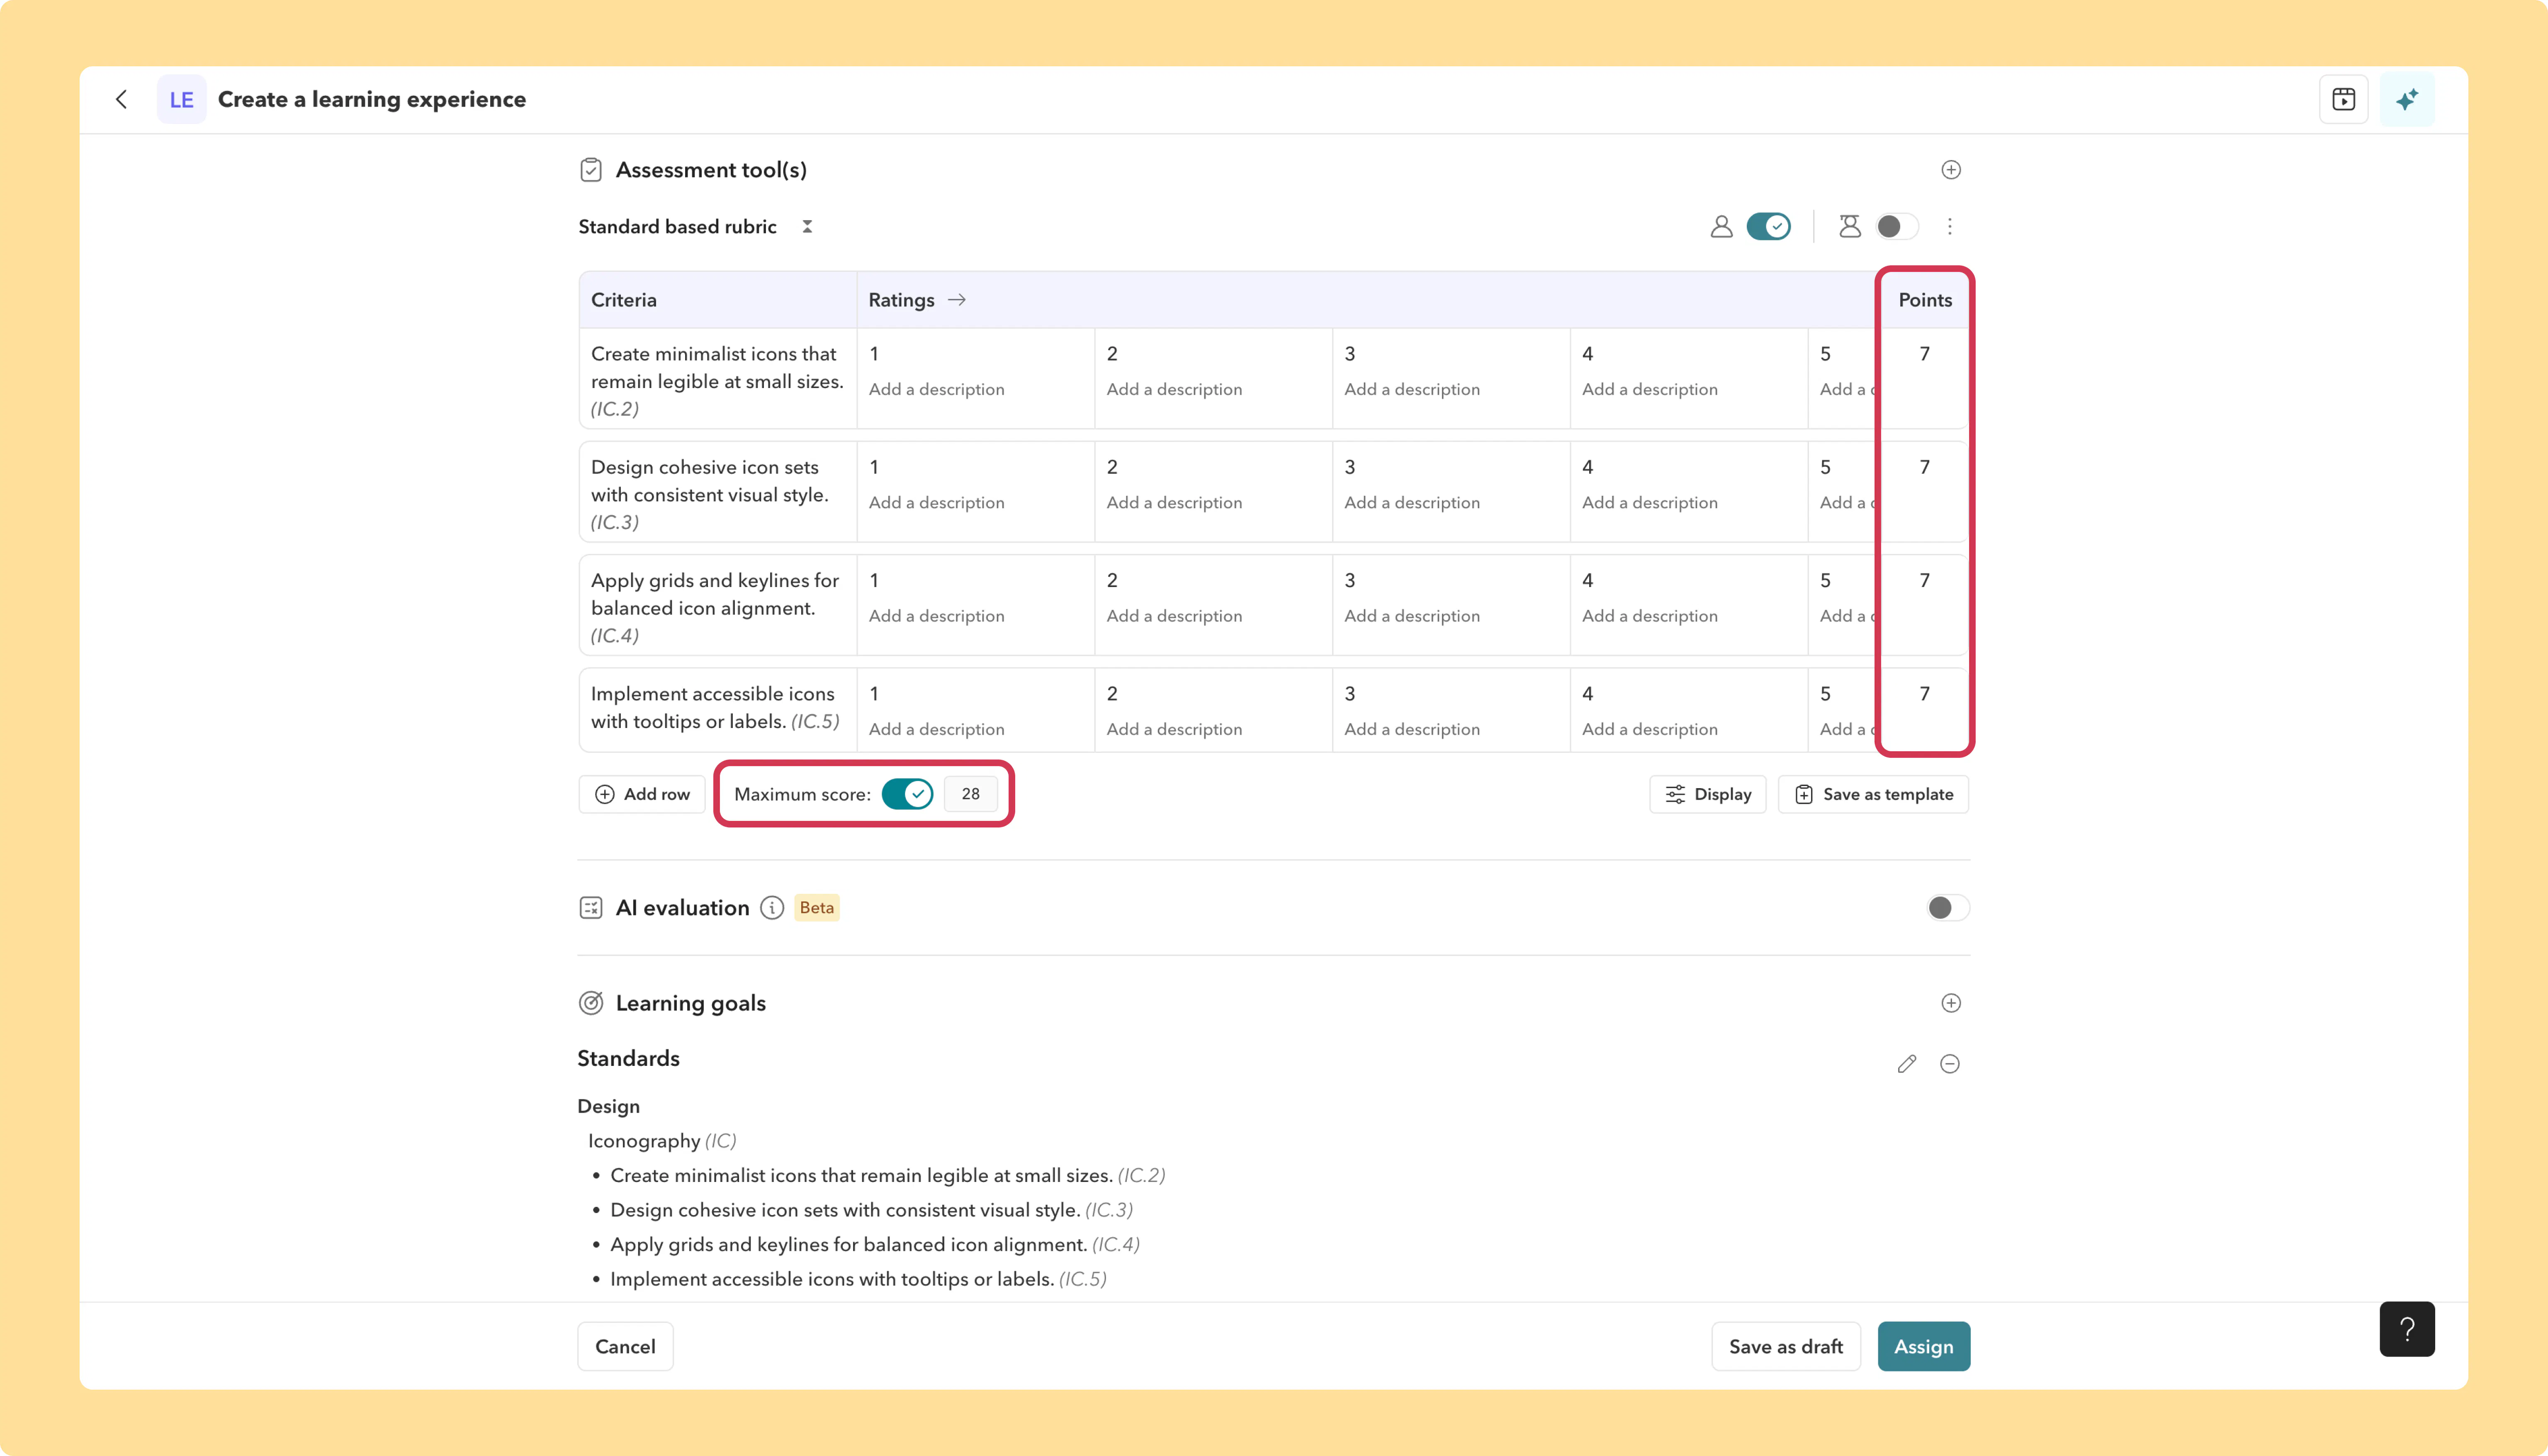Click the Ratings column header label
The image size is (2548, 1456).
pyautogui.click(x=901, y=300)
